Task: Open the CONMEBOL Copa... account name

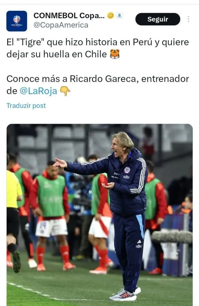Action: pyautogui.click(x=69, y=16)
